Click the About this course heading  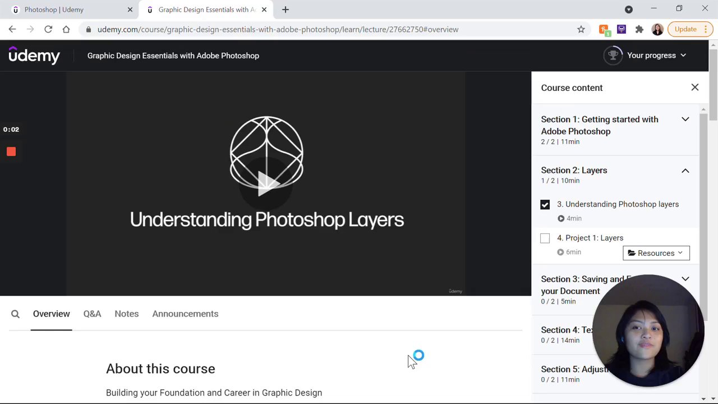click(x=160, y=369)
